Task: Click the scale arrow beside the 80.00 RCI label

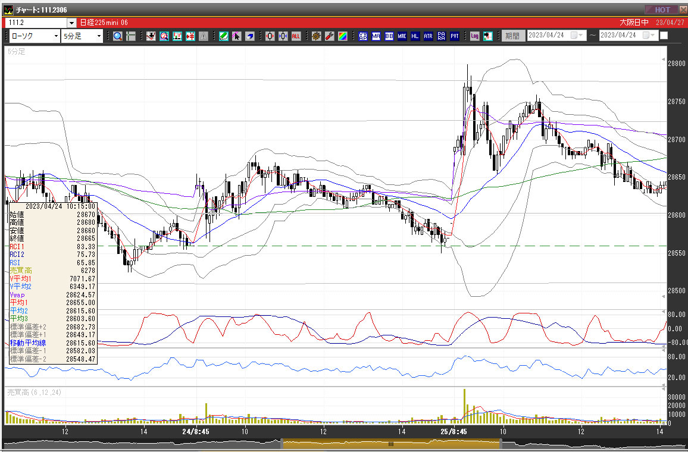Action: point(664,311)
